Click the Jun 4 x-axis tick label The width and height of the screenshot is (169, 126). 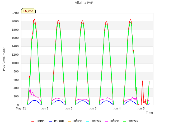click(x=117, y=108)
